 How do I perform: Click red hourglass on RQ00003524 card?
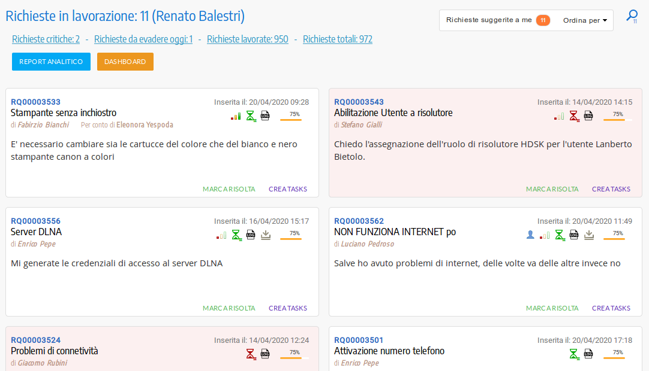point(251,354)
